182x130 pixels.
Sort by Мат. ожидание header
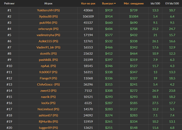134,3
